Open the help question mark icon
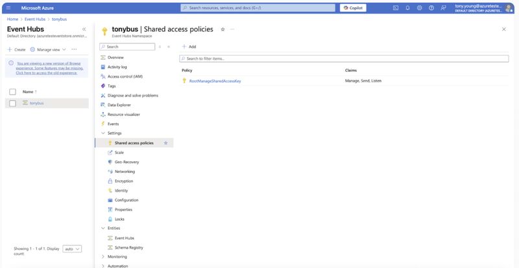 pos(431,8)
